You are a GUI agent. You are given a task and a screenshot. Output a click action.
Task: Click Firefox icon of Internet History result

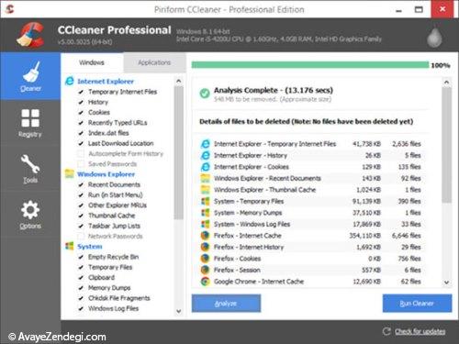pos(205,247)
